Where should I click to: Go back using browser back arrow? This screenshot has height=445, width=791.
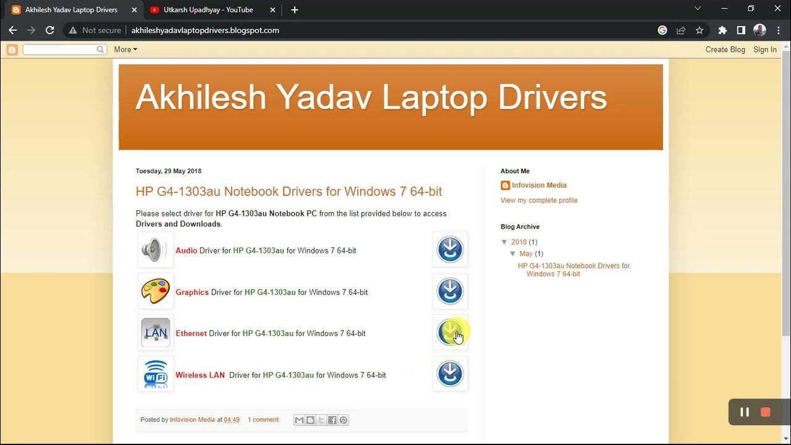(12, 30)
